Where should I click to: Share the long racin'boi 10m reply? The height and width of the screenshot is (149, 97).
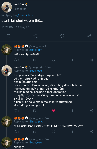point(92,111)
